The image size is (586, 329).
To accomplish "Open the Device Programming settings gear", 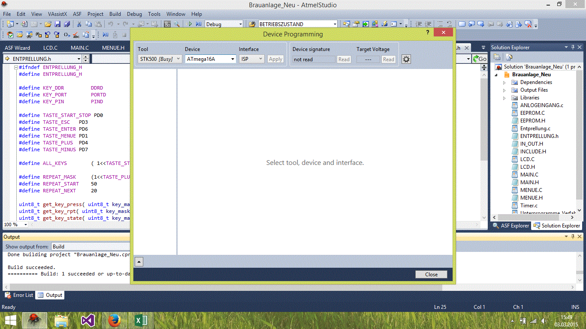I will point(406,59).
